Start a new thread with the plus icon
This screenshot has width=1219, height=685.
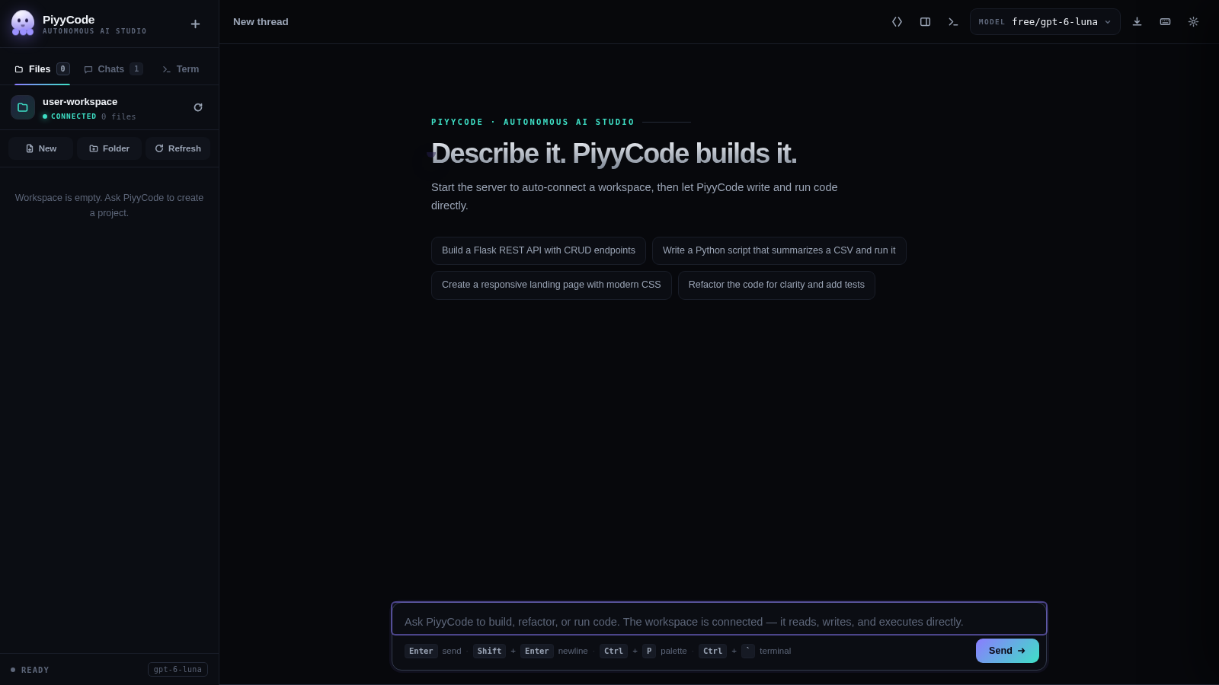[195, 24]
